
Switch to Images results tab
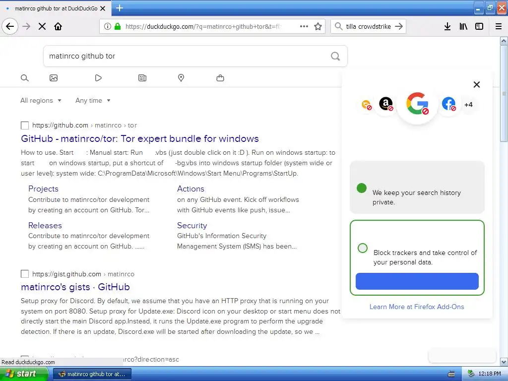pos(54,78)
